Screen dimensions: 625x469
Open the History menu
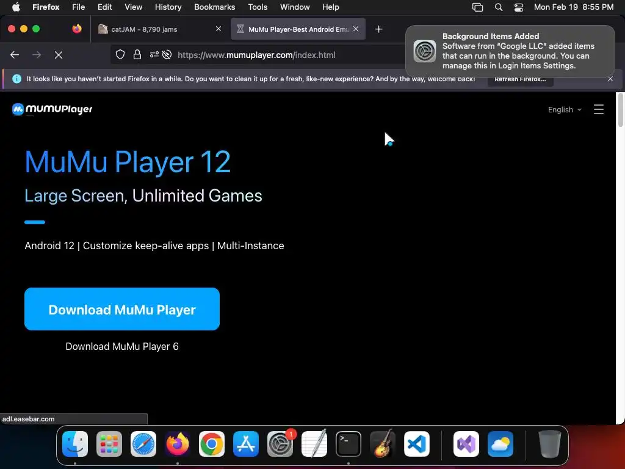tap(168, 7)
